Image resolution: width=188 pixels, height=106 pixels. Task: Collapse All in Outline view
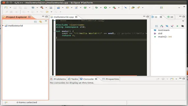tap(157, 26)
